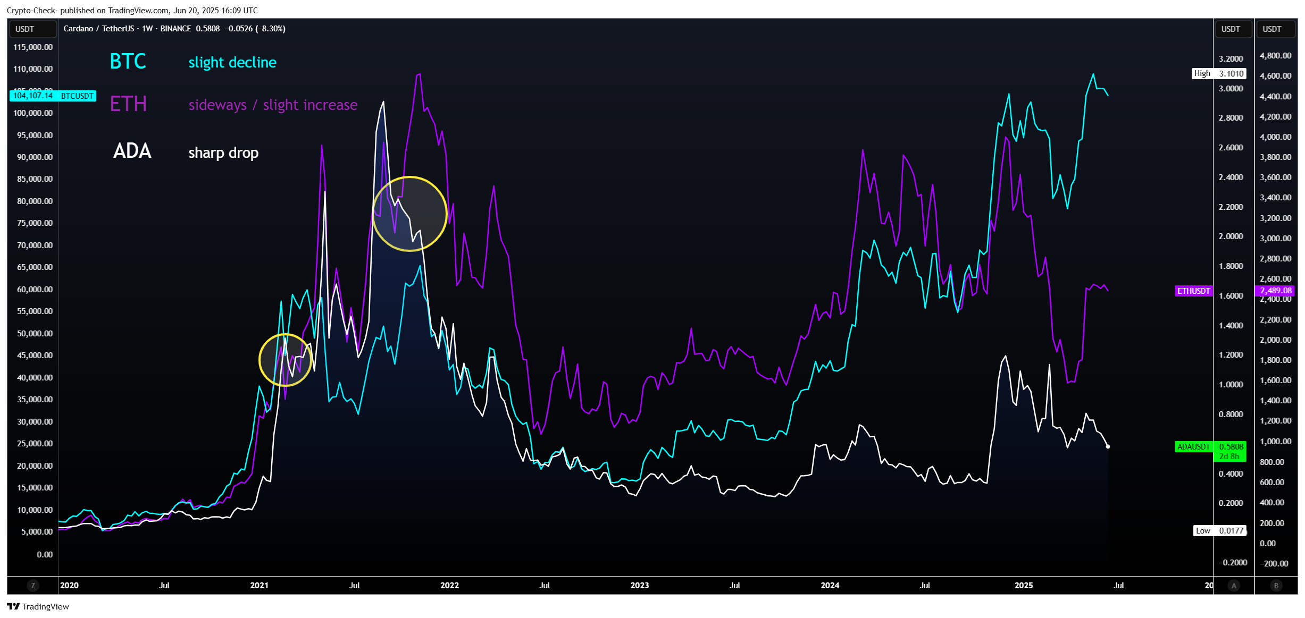This screenshot has width=1305, height=618.
Task: Click the 115,000.00 price axis value
Action: click(33, 47)
